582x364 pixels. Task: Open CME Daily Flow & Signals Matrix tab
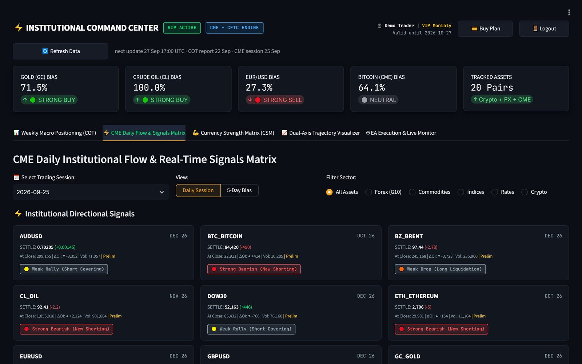tap(144, 133)
